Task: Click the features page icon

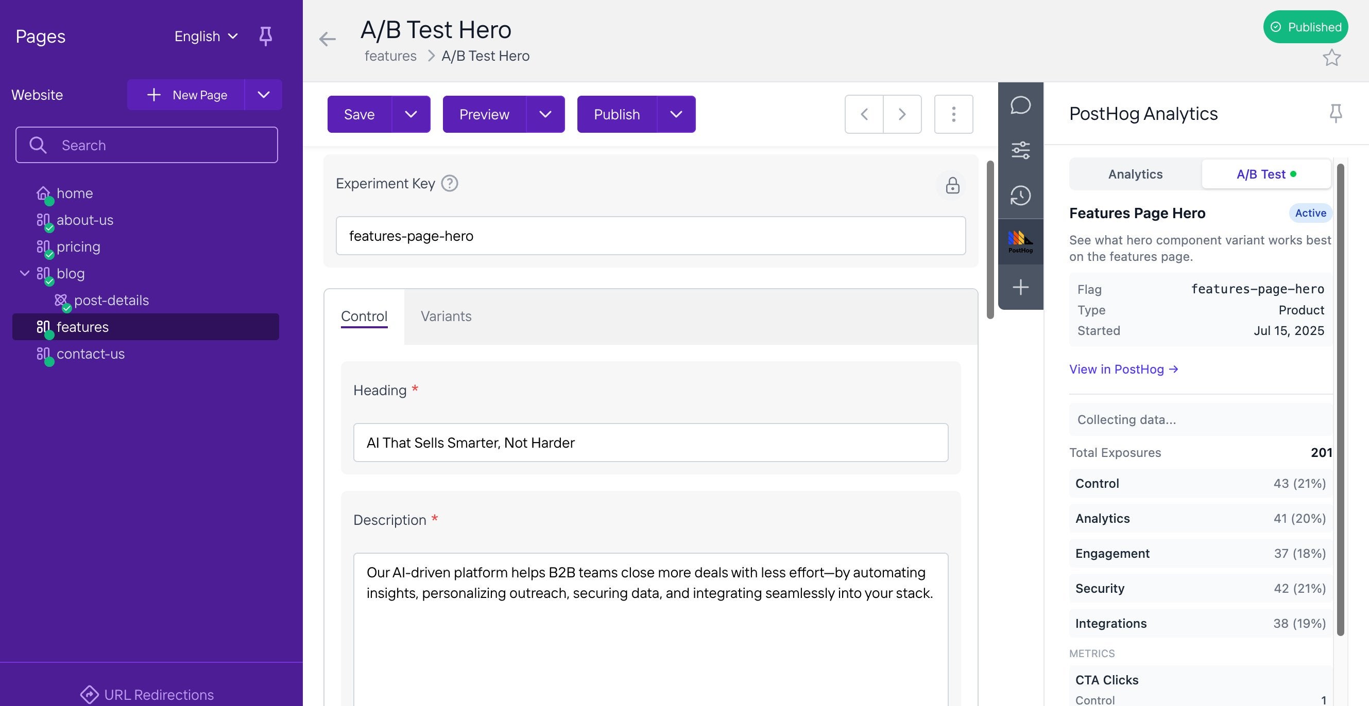Action: 44,327
